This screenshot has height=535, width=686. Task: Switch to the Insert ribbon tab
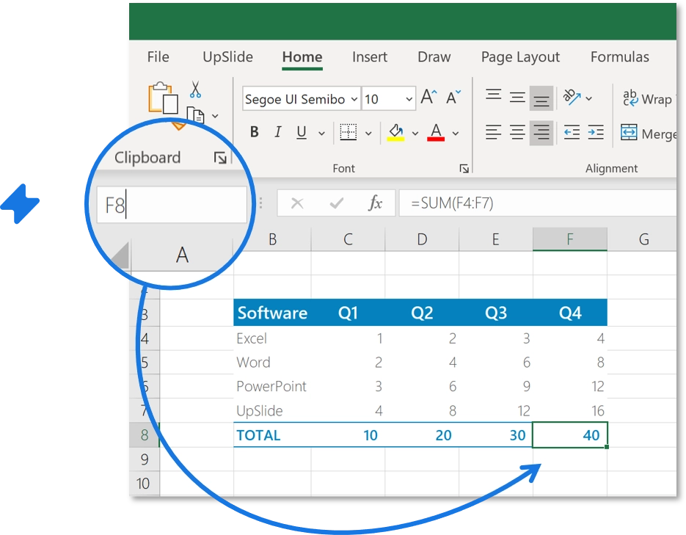coord(369,57)
